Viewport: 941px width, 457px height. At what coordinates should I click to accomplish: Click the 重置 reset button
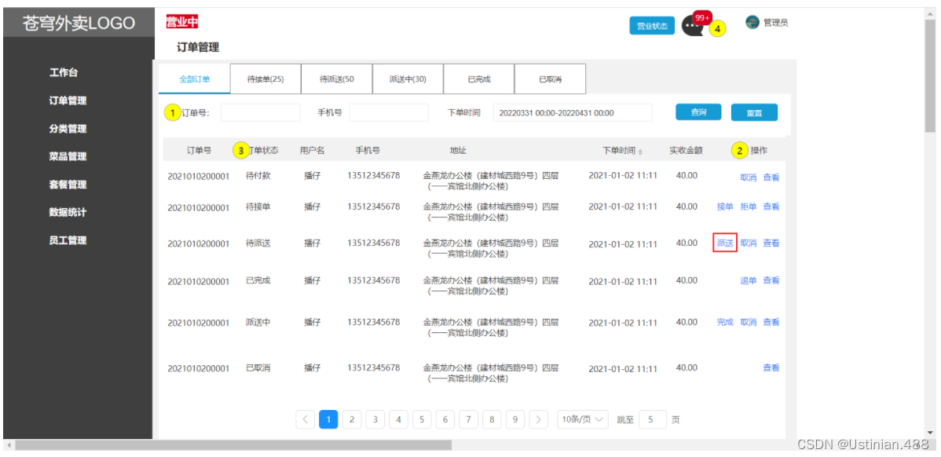coord(754,112)
